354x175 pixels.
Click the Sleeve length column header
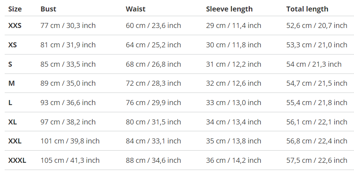click(x=229, y=9)
